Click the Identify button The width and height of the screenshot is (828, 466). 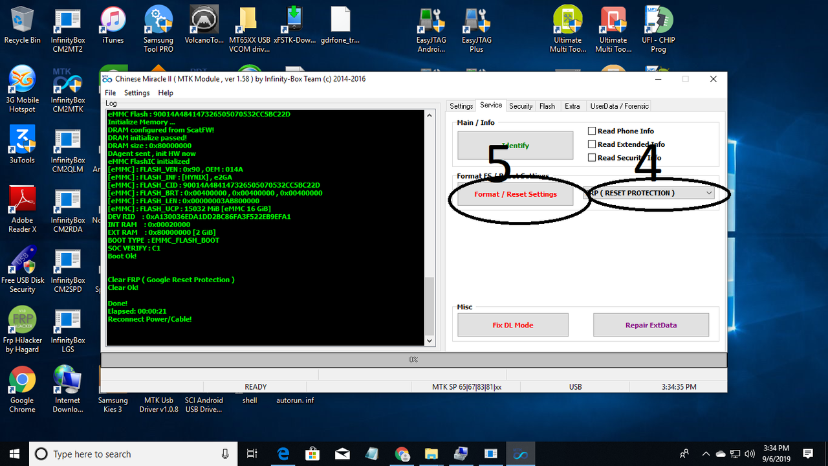pos(515,145)
